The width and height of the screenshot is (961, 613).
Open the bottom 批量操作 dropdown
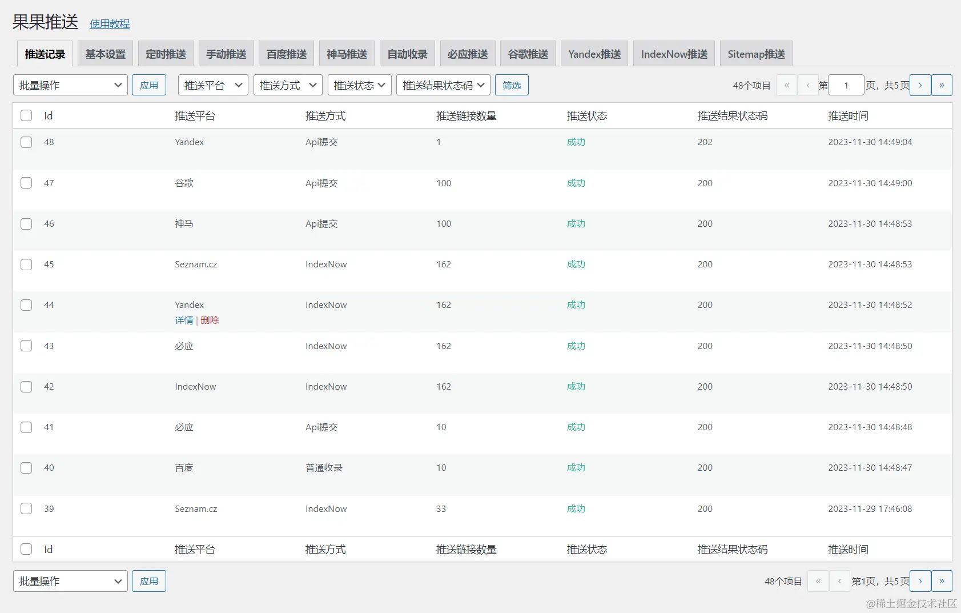[70, 581]
